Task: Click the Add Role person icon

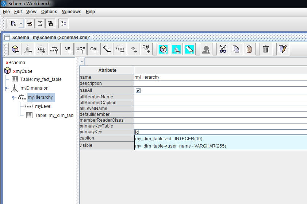Action: click(206, 49)
